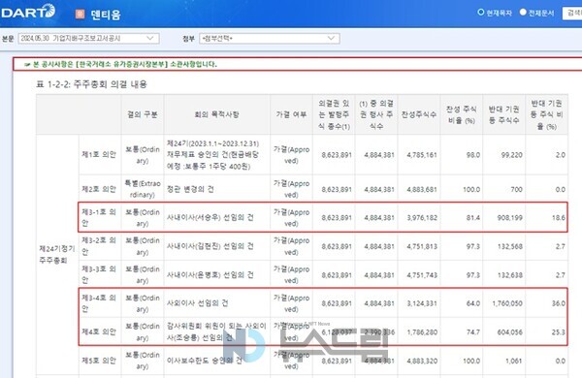Click the 찬성주식수 column header
The image size is (582, 378).
point(419,114)
